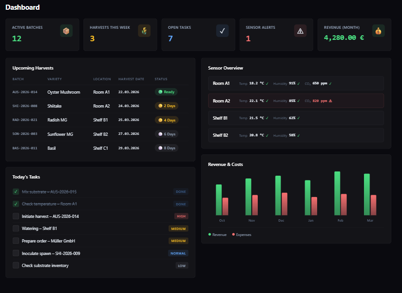
Task: Click the 8 Days badge for Basil
Action: [166, 148]
